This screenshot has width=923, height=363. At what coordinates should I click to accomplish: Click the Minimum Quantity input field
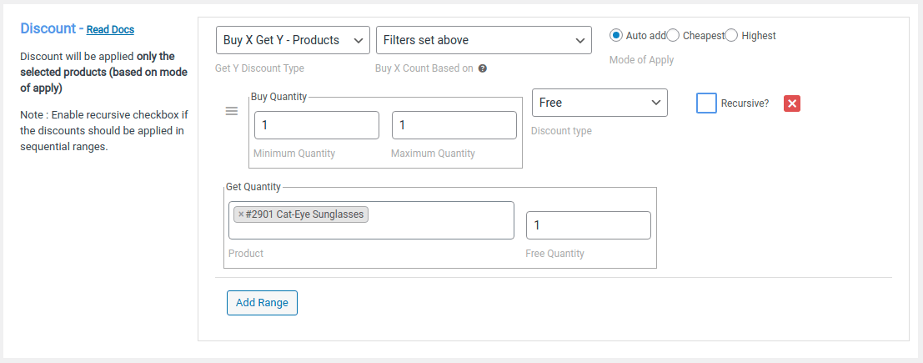click(x=317, y=125)
